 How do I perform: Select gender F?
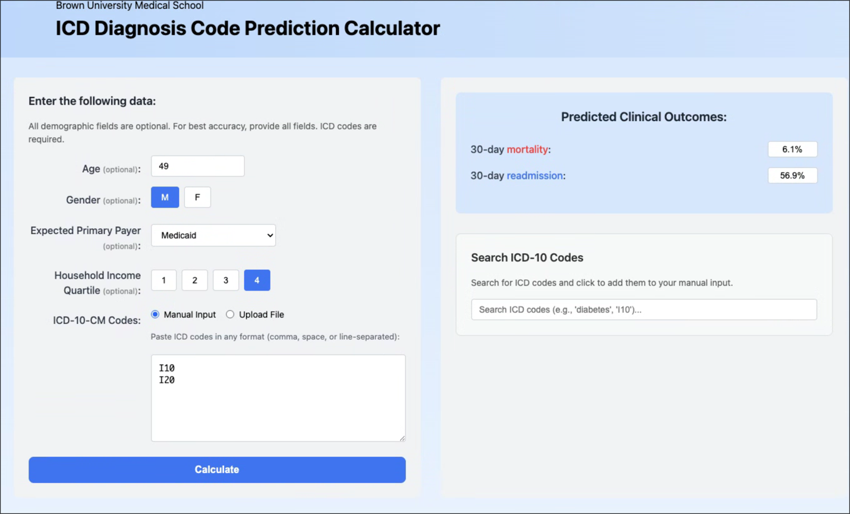point(197,197)
